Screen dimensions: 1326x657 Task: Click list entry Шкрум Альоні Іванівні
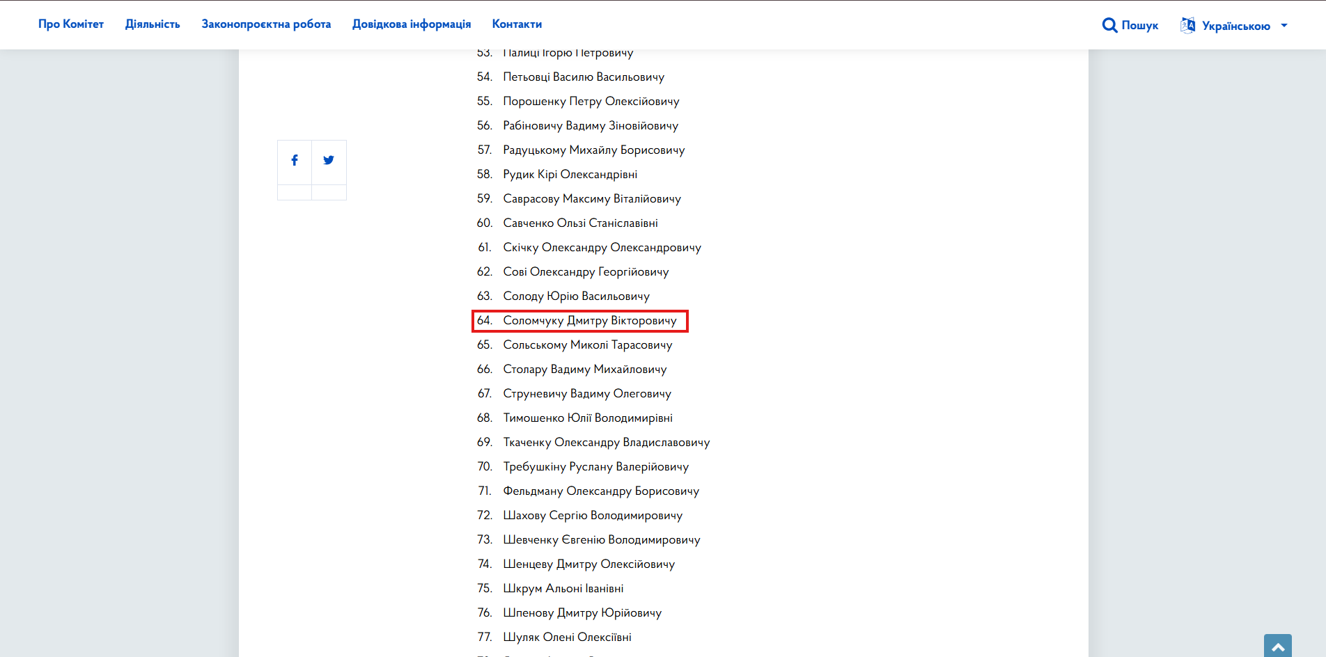pyautogui.click(x=563, y=589)
